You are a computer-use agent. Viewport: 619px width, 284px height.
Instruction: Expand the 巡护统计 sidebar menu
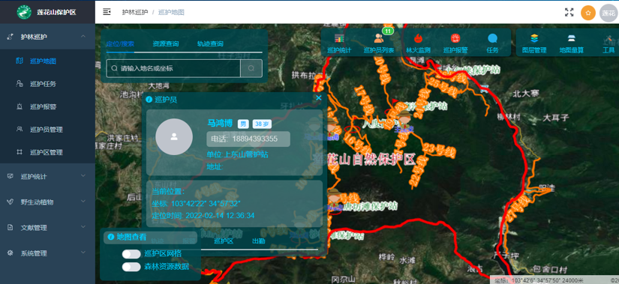[x=47, y=176]
